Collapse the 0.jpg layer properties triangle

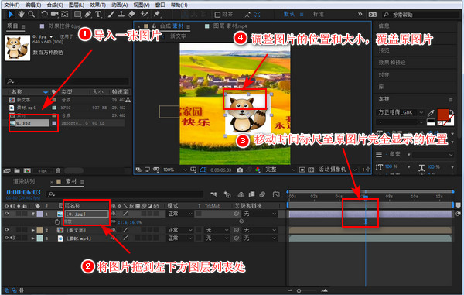click(x=33, y=214)
